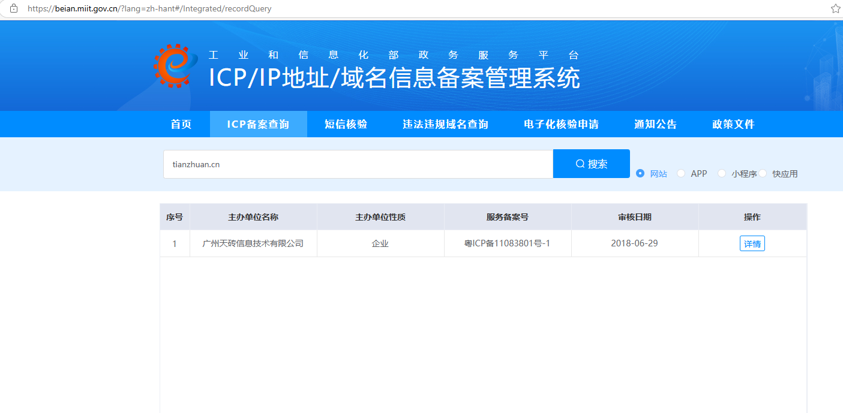
Task: Bookmark this page with the star icon
Action: click(x=835, y=8)
